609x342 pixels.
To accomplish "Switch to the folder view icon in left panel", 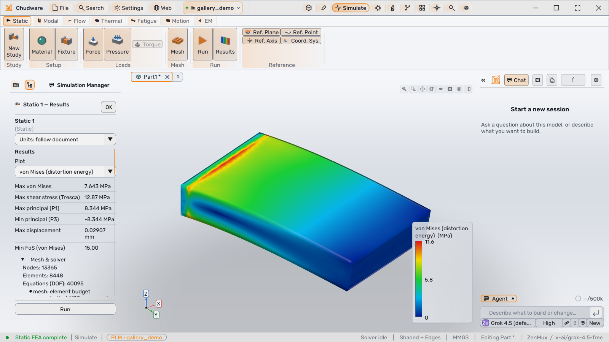I will point(16,85).
